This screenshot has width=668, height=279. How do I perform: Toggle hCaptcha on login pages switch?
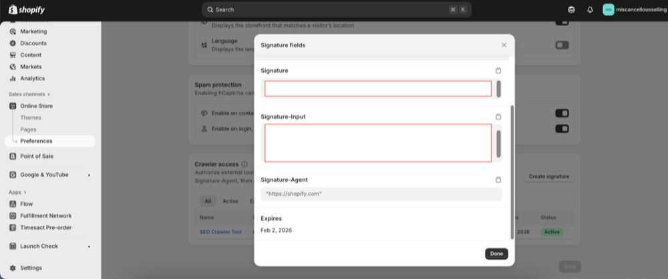click(x=562, y=129)
